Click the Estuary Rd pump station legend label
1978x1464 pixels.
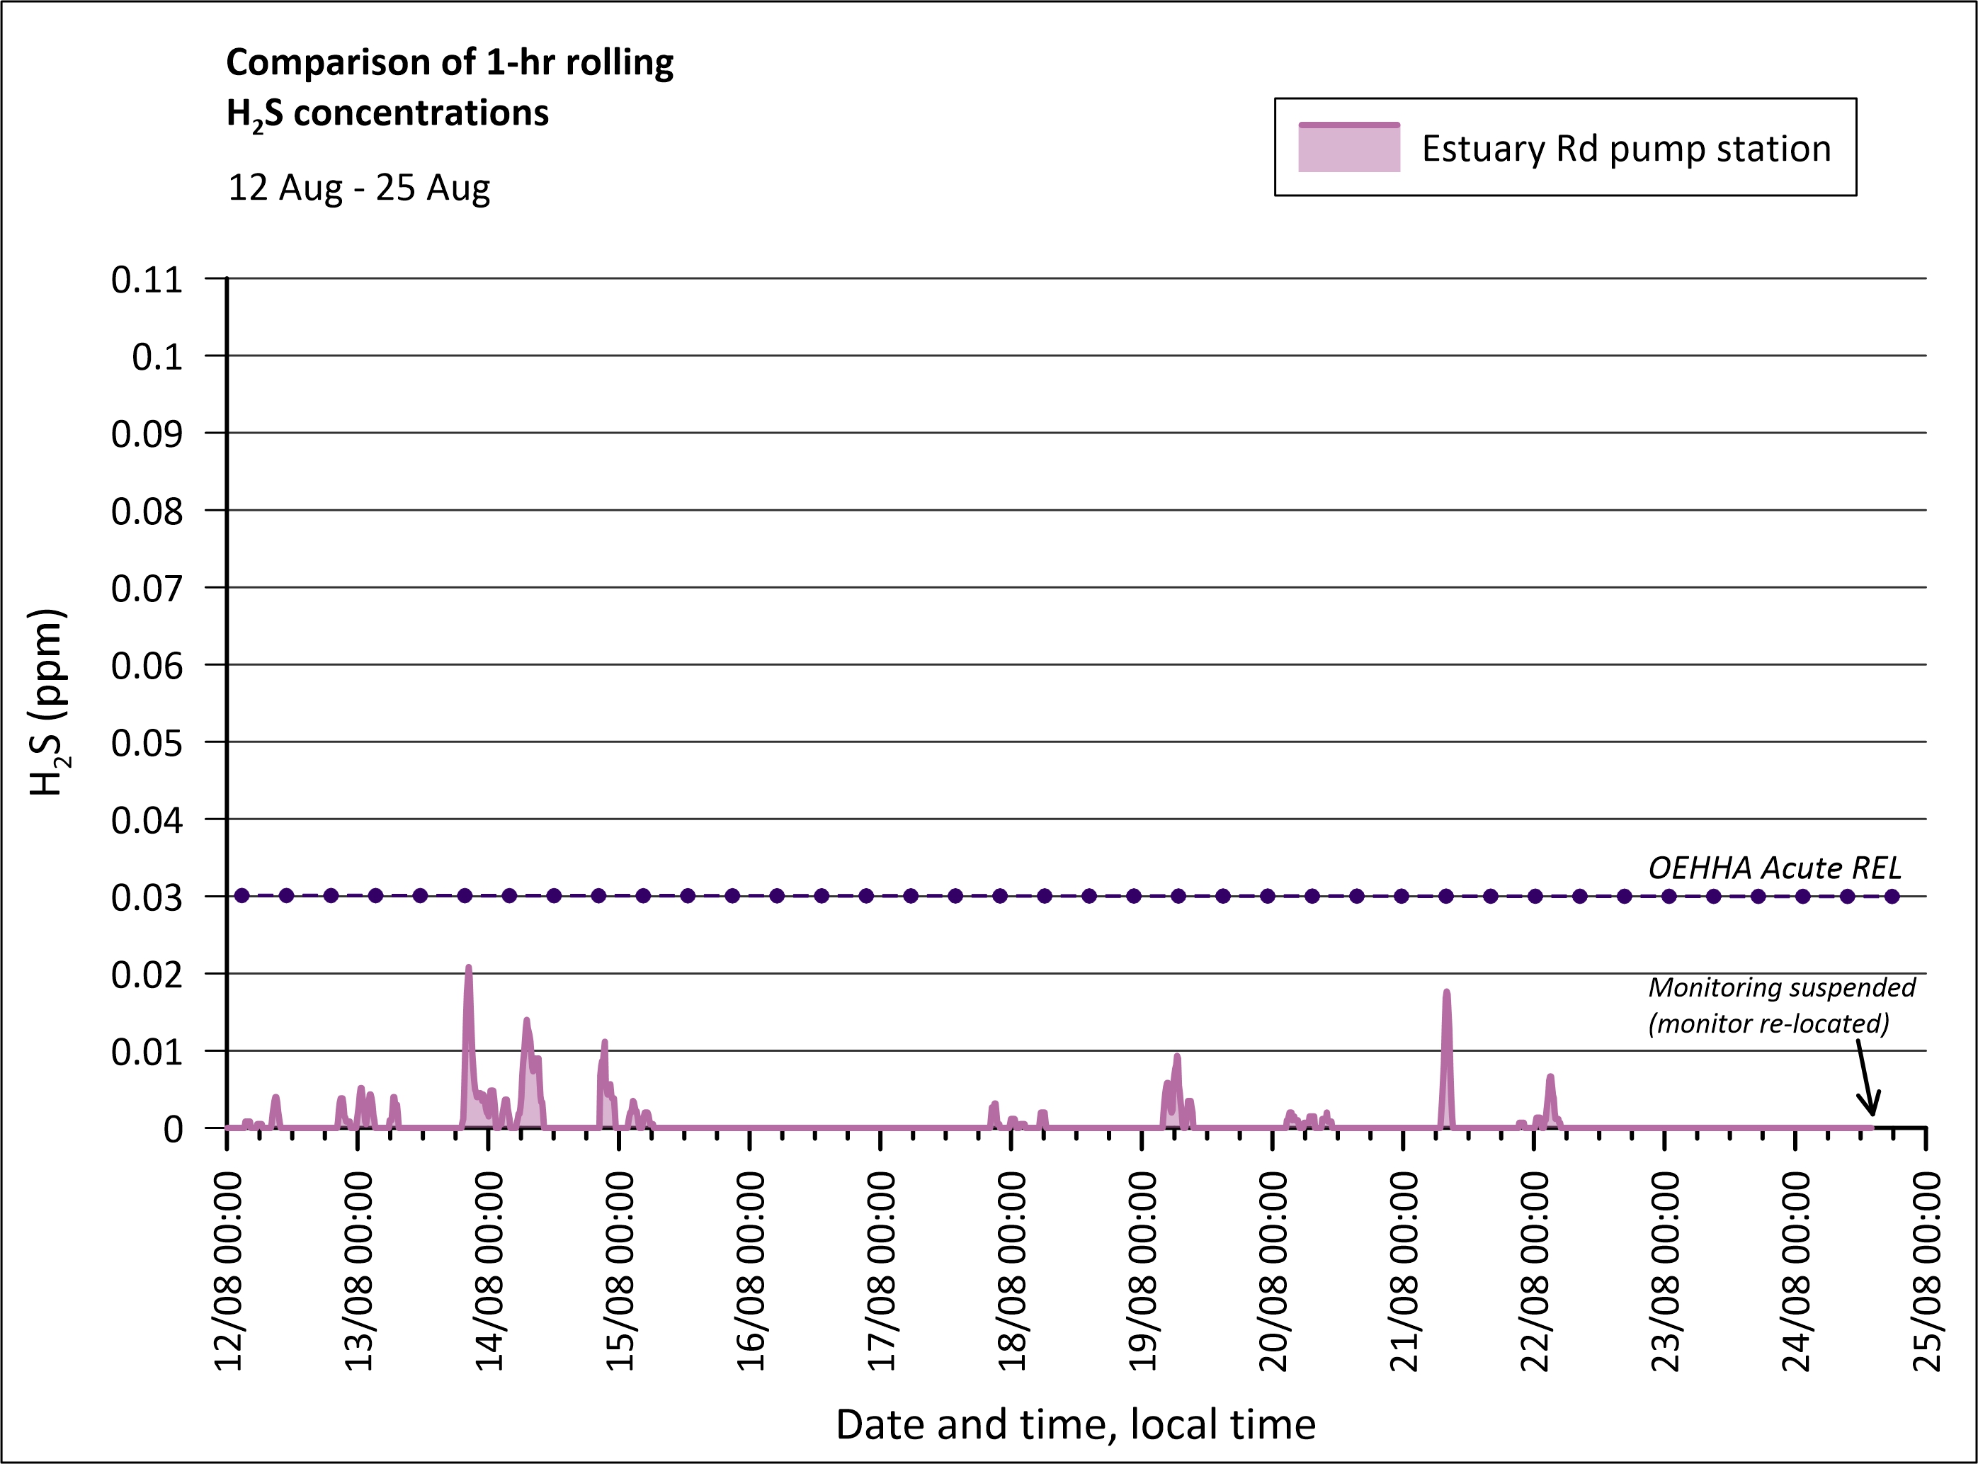point(1626,149)
